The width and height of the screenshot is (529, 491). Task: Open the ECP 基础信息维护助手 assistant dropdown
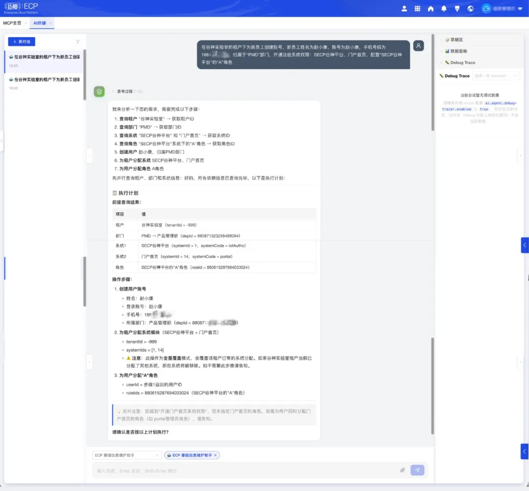point(126,455)
